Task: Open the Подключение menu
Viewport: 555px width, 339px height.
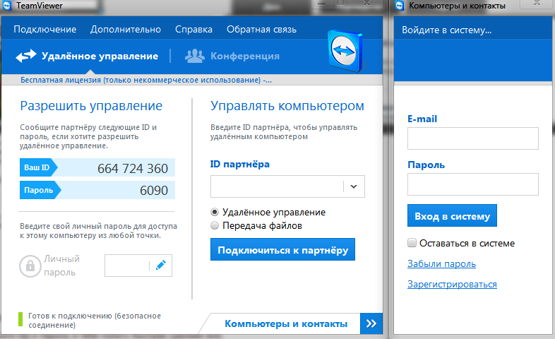Action: (45, 30)
